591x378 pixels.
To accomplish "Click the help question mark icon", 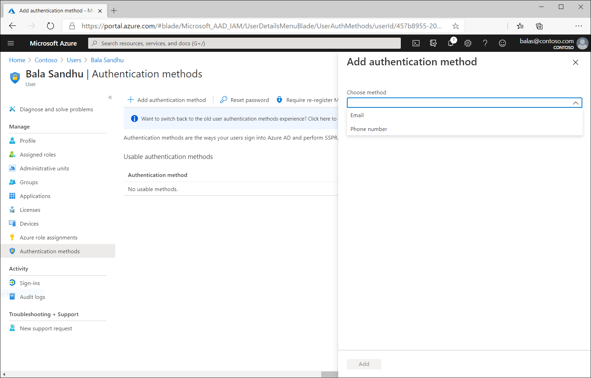I will [x=485, y=43].
